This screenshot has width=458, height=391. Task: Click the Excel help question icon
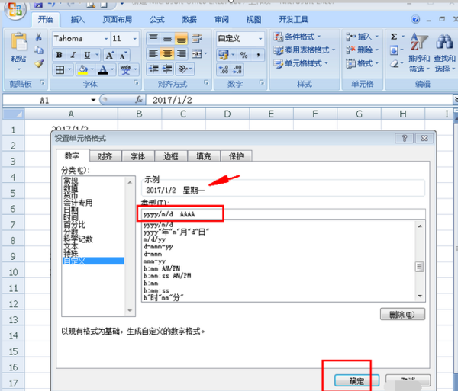click(x=415, y=20)
